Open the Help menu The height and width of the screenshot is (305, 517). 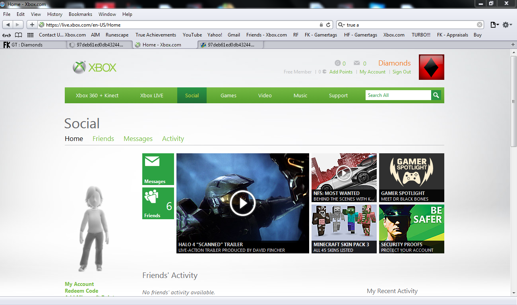tap(127, 14)
